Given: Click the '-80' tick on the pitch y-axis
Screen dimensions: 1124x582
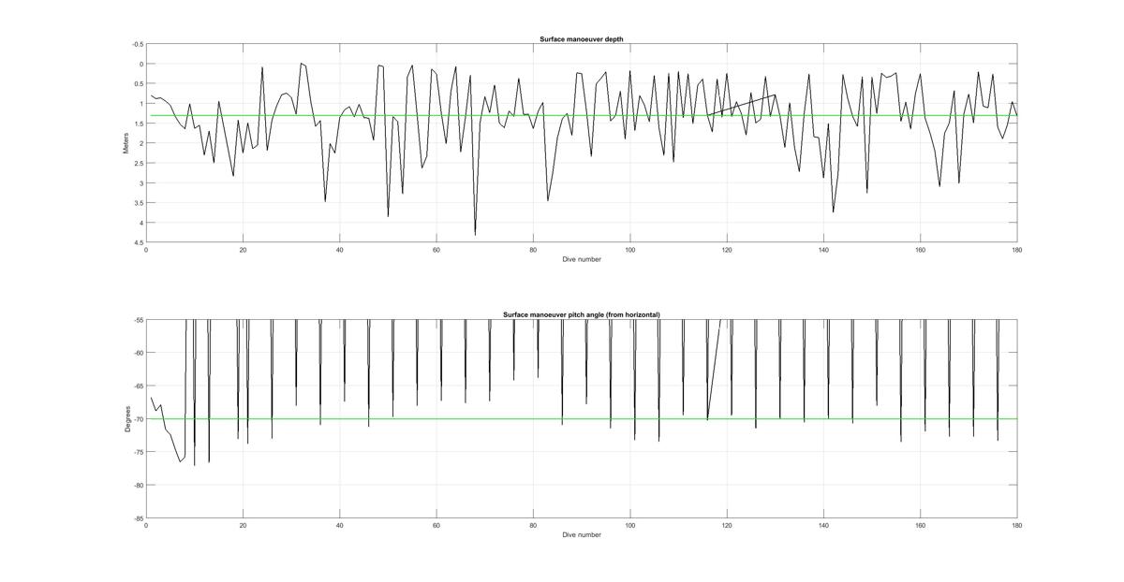Looking at the screenshot, I should point(140,485).
